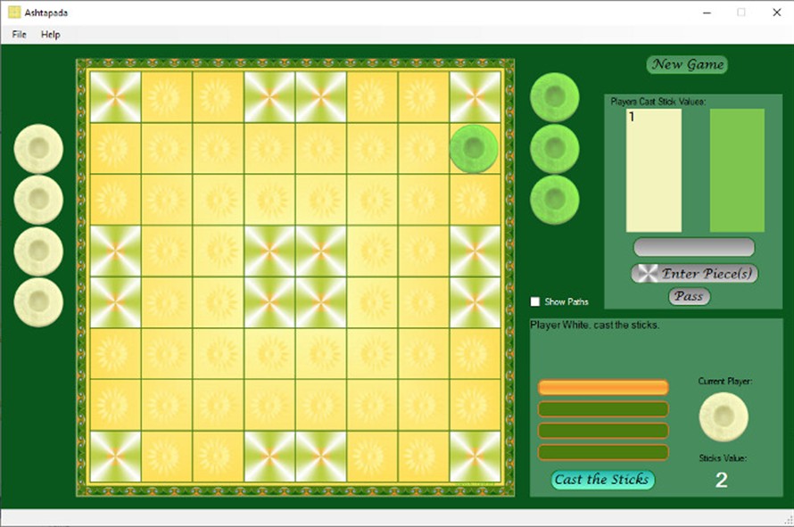Viewport: 794px width, 527px height.
Task: Click the gray bar above Enter Piece(s)
Action: (694, 247)
